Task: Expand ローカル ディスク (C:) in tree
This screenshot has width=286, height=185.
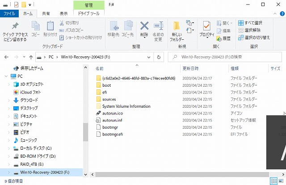Action: coord(9,148)
